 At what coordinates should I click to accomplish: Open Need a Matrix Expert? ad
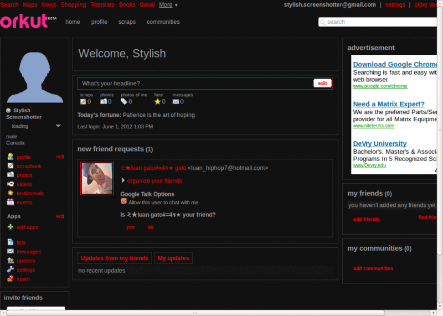point(389,104)
